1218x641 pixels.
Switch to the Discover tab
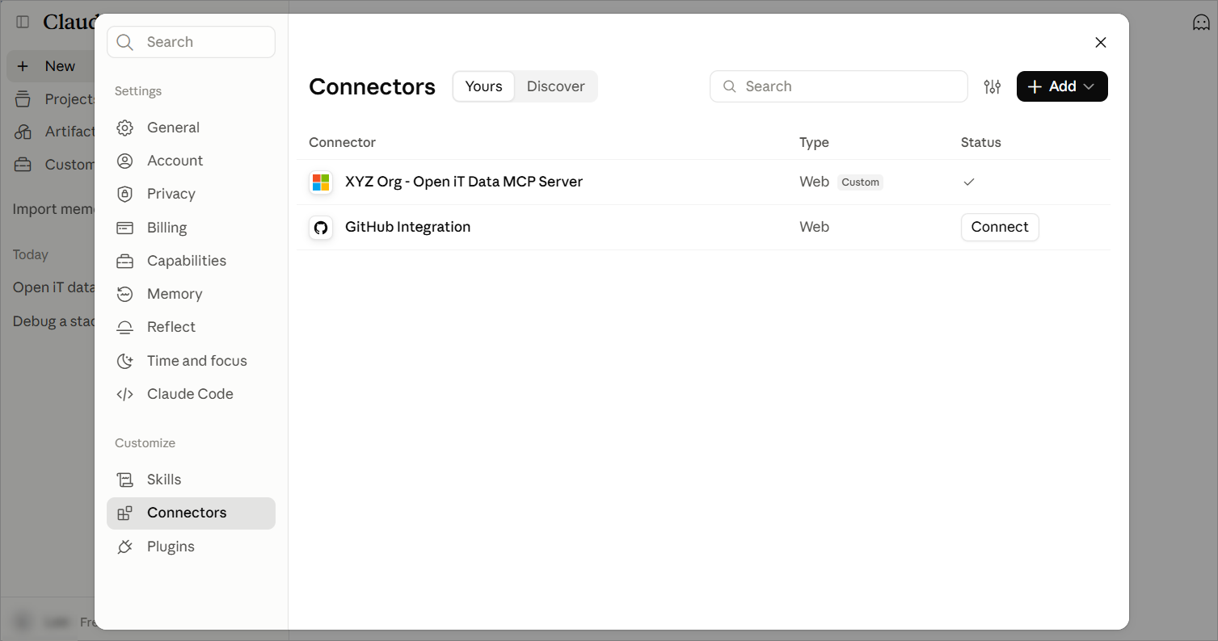556,86
